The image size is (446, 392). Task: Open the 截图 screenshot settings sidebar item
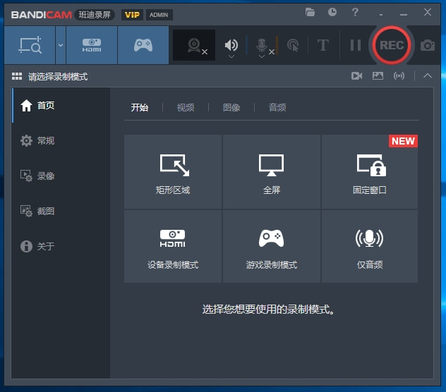click(x=61, y=212)
